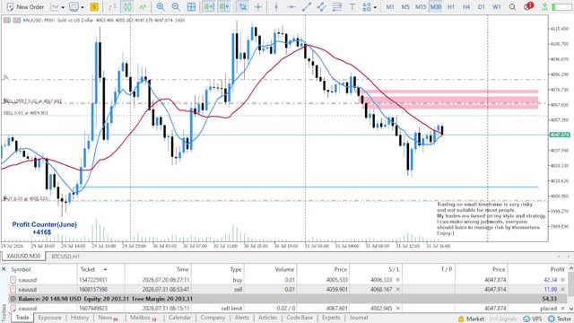Click the zoom out magnifier icon
574x323 pixels.
(176, 6)
